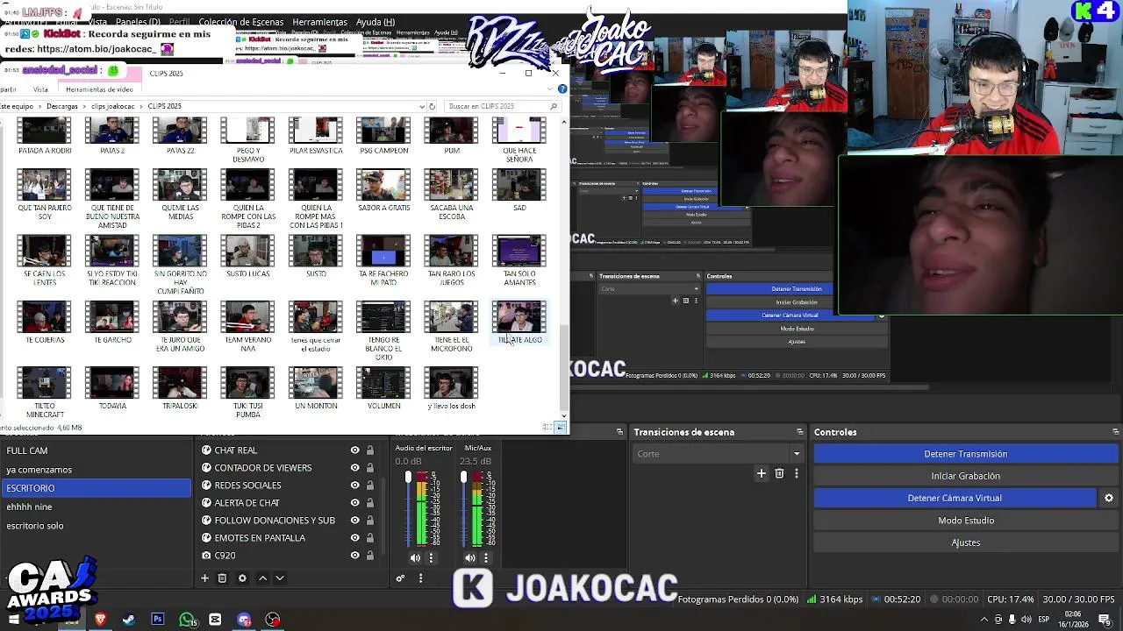Click Detener Cámara Virtual button
The width and height of the screenshot is (1123, 631).
coord(955,498)
